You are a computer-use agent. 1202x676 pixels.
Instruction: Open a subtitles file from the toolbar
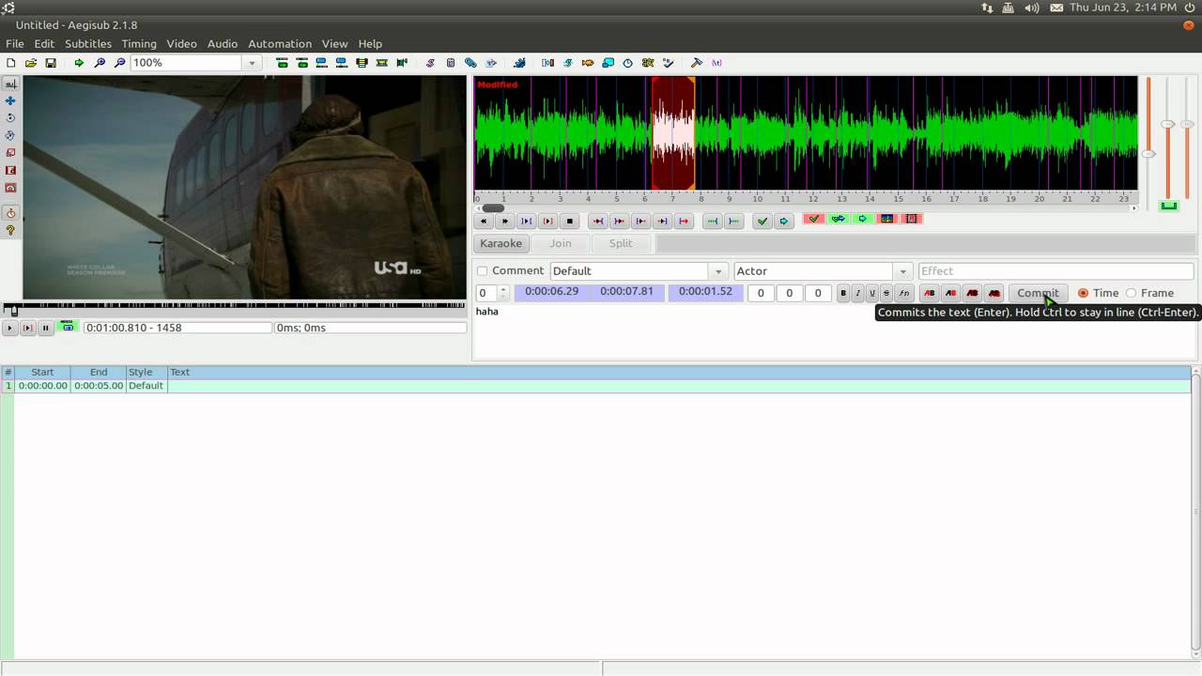[x=31, y=63]
